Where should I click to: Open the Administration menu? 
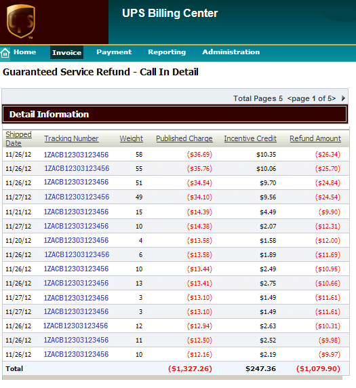point(231,52)
